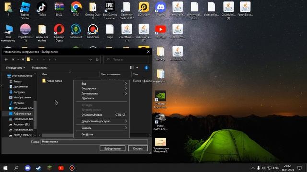This screenshot has height=172, width=307.
Task: Click the navigation pane vertical scrollbar
Action: coord(35,115)
